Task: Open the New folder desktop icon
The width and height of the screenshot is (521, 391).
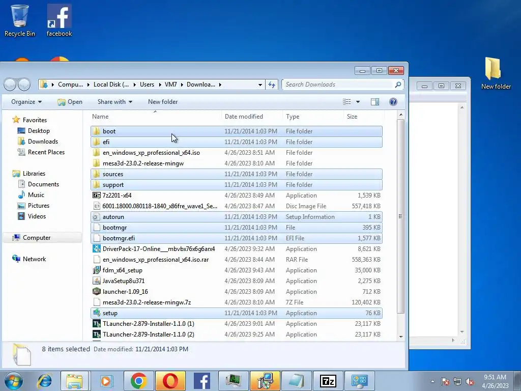Action: click(x=496, y=73)
